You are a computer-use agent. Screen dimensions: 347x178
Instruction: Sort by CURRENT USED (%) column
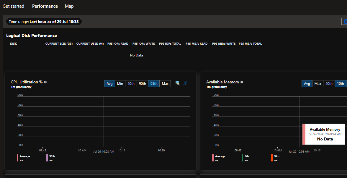90,44
